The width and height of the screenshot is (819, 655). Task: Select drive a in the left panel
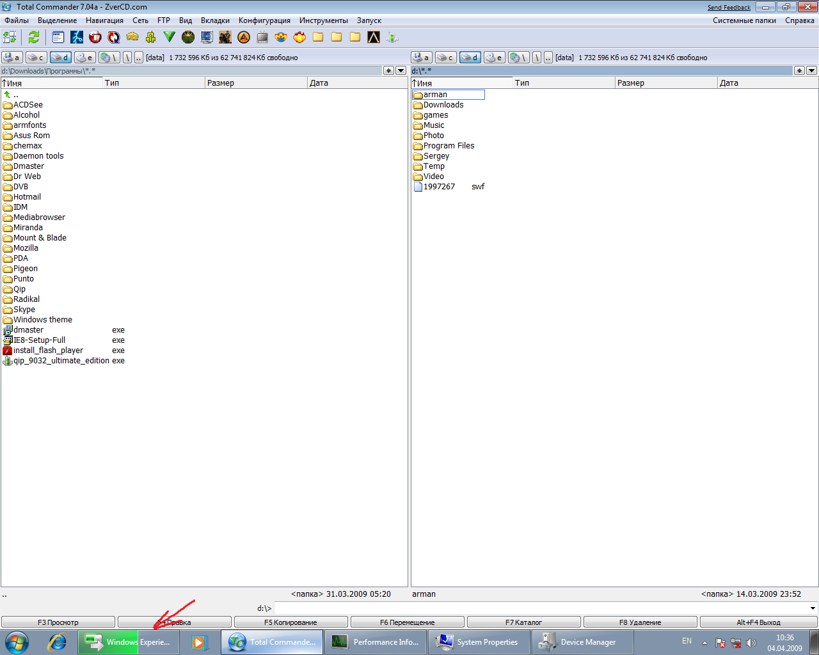(x=12, y=58)
